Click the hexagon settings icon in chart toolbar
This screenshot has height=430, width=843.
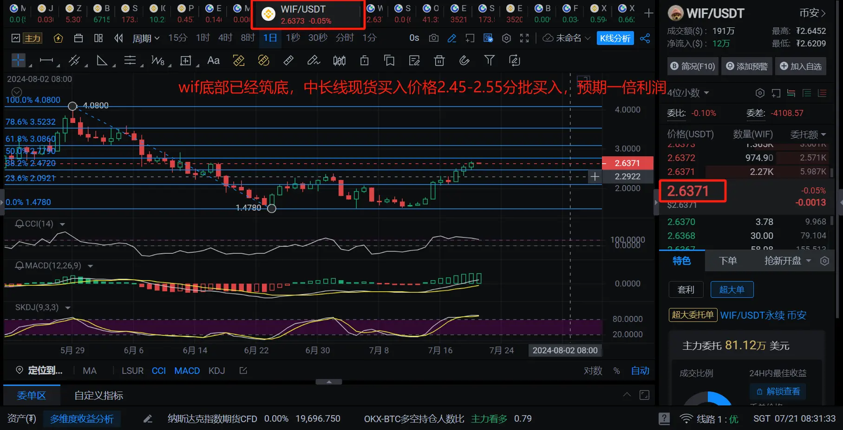506,38
